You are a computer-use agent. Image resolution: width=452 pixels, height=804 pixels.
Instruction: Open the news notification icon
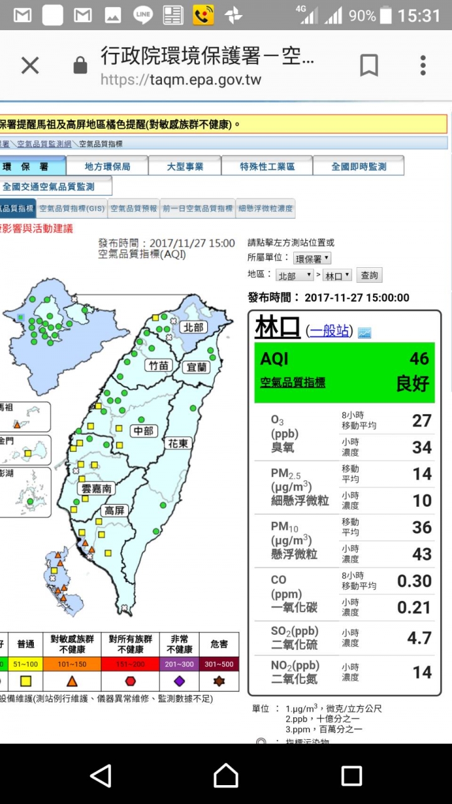coord(173,15)
